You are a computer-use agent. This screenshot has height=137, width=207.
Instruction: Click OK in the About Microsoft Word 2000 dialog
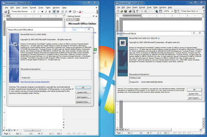pyautogui.click(x=194, y=90)
